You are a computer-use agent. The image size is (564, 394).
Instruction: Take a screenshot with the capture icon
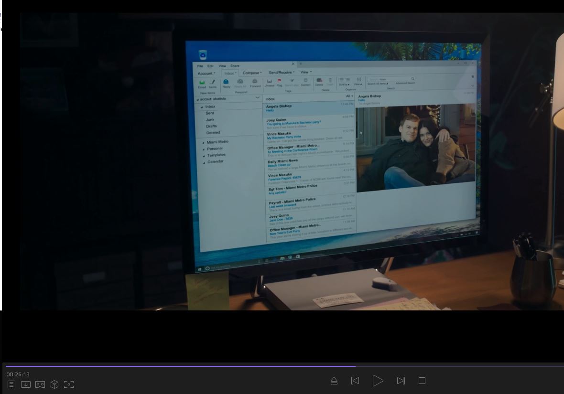pos(69,384)
